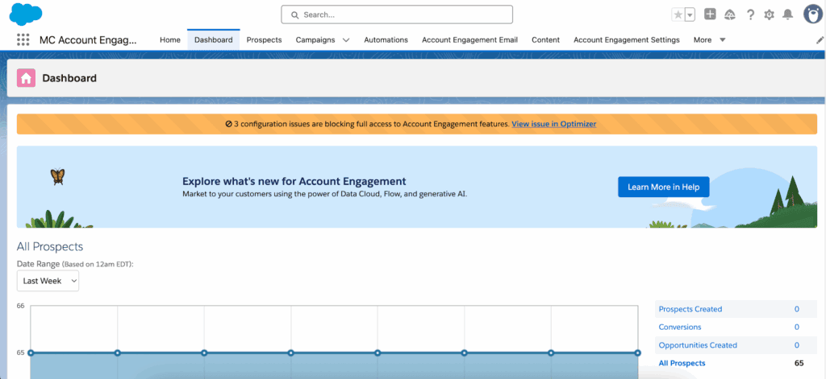Image resolution: width=826 pixels, height=379 pixels.
Task: Expand the Campaigns tab chevron
Action: point(346,40)
